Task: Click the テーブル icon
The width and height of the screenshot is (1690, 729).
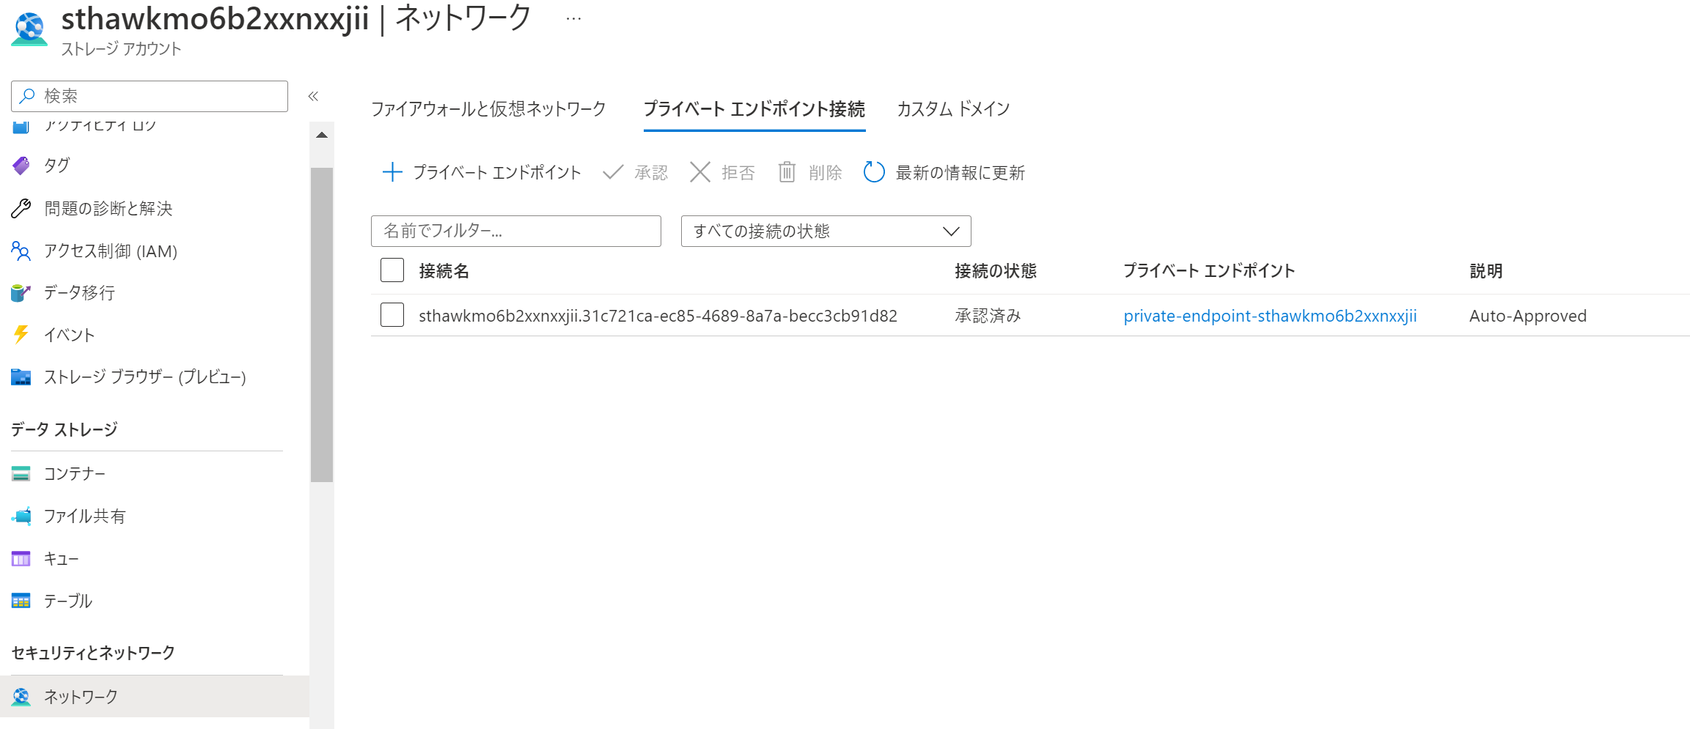Action: [21, 601]
